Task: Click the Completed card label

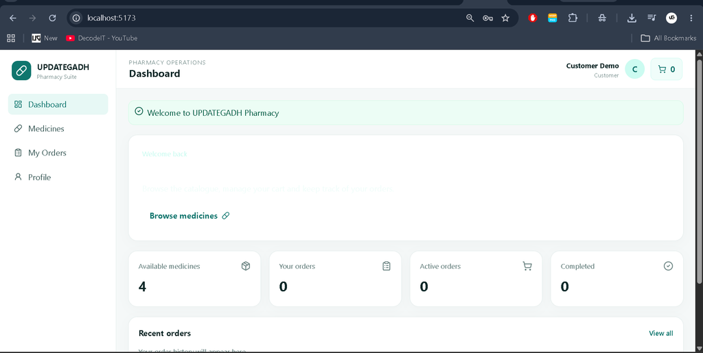Action: [577, 266]
